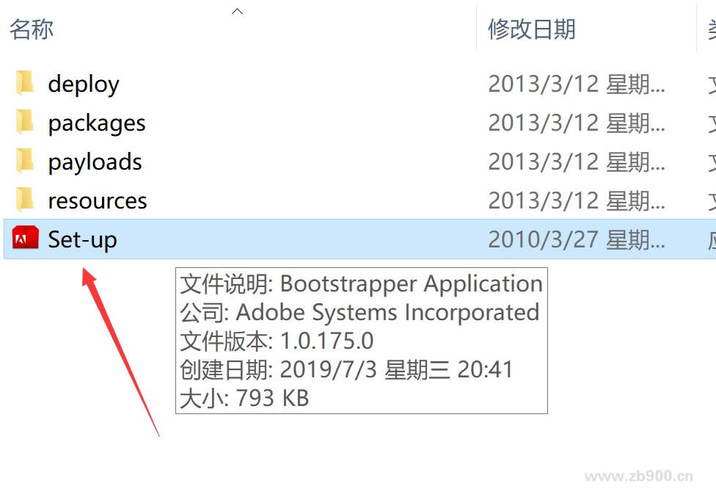Screen dimensions: 716x500
Task: Select the packages folder name
Action: click(x=97, y=123)
